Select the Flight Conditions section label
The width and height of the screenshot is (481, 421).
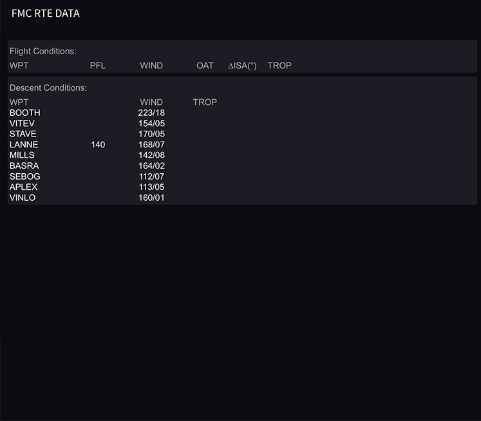42,51
